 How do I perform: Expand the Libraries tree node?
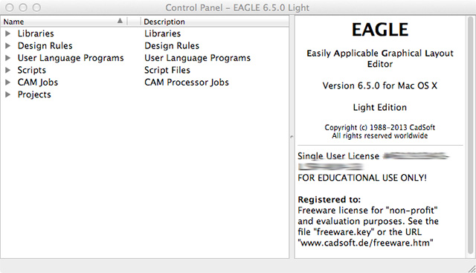(8, 33)
